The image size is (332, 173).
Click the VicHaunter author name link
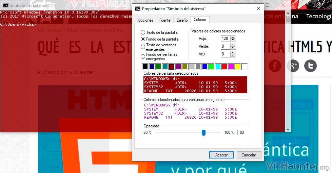tap(82, 72)
